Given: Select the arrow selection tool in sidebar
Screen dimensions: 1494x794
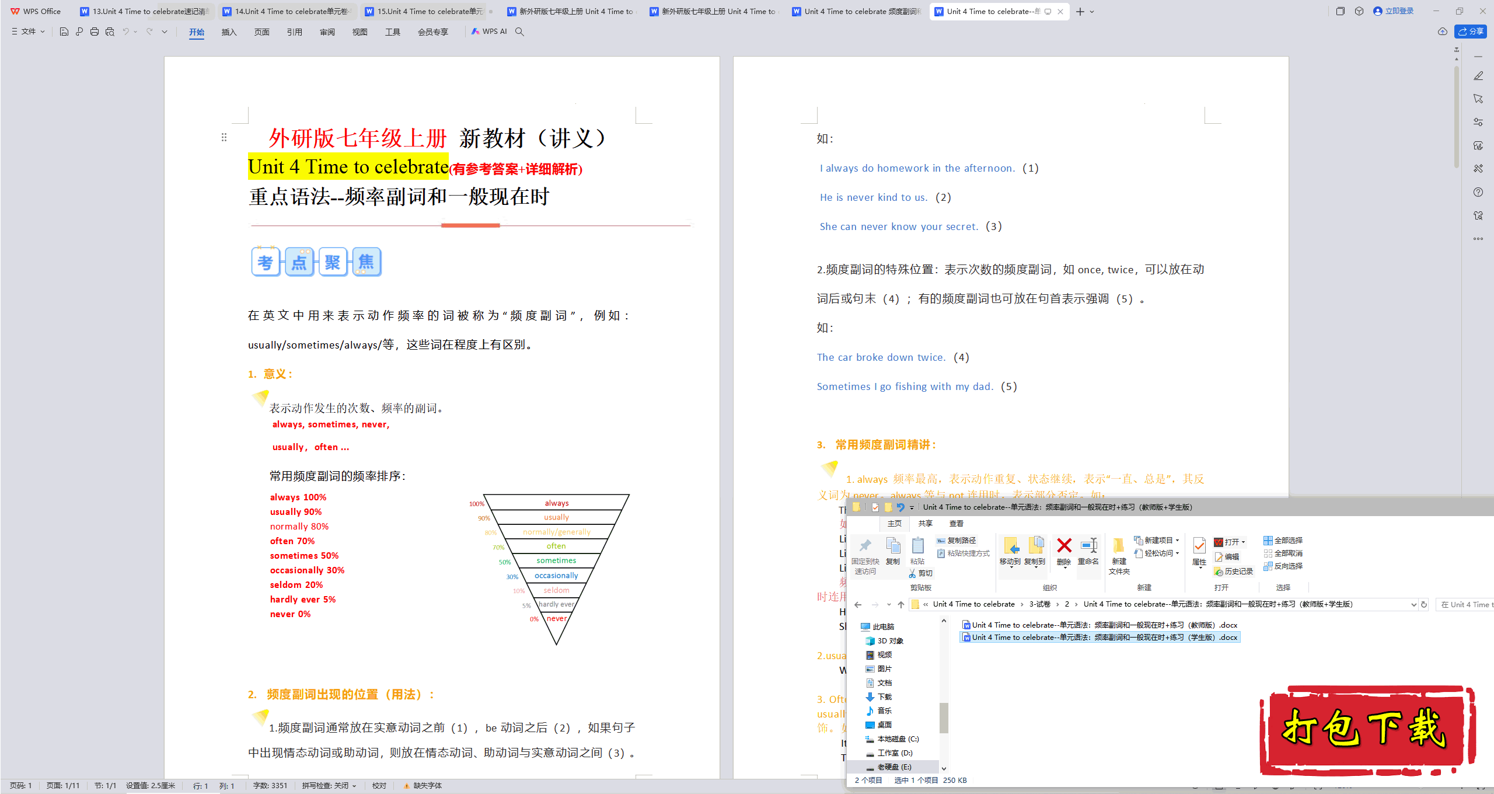Looking at the screenshot, I should click(x=1478, y=99).
